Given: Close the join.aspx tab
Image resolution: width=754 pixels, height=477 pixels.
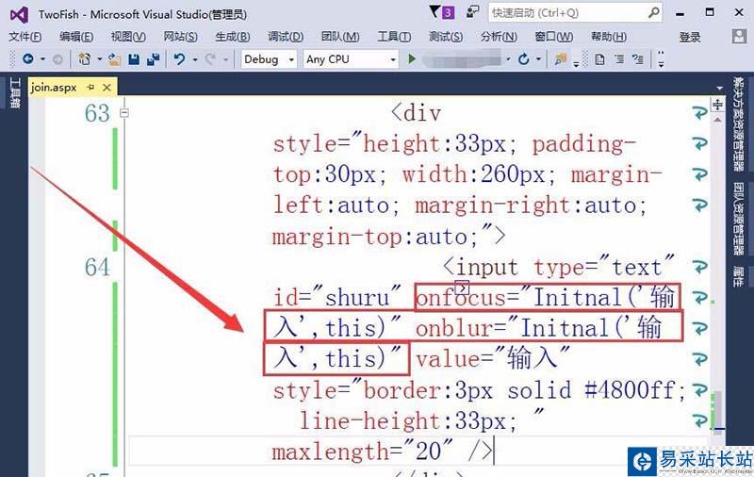Looking at the screenshot, I should 107,87.
